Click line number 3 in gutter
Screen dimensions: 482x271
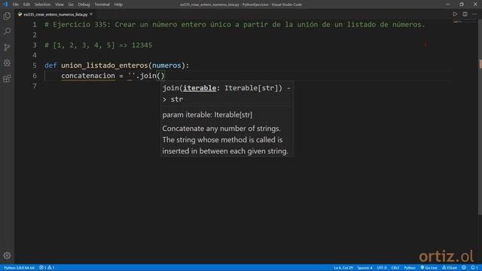pos(35,45)
